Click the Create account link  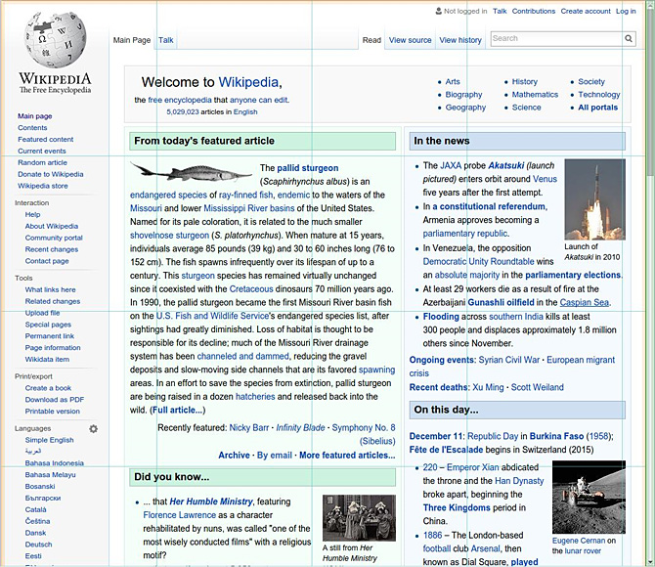(586, 11)
